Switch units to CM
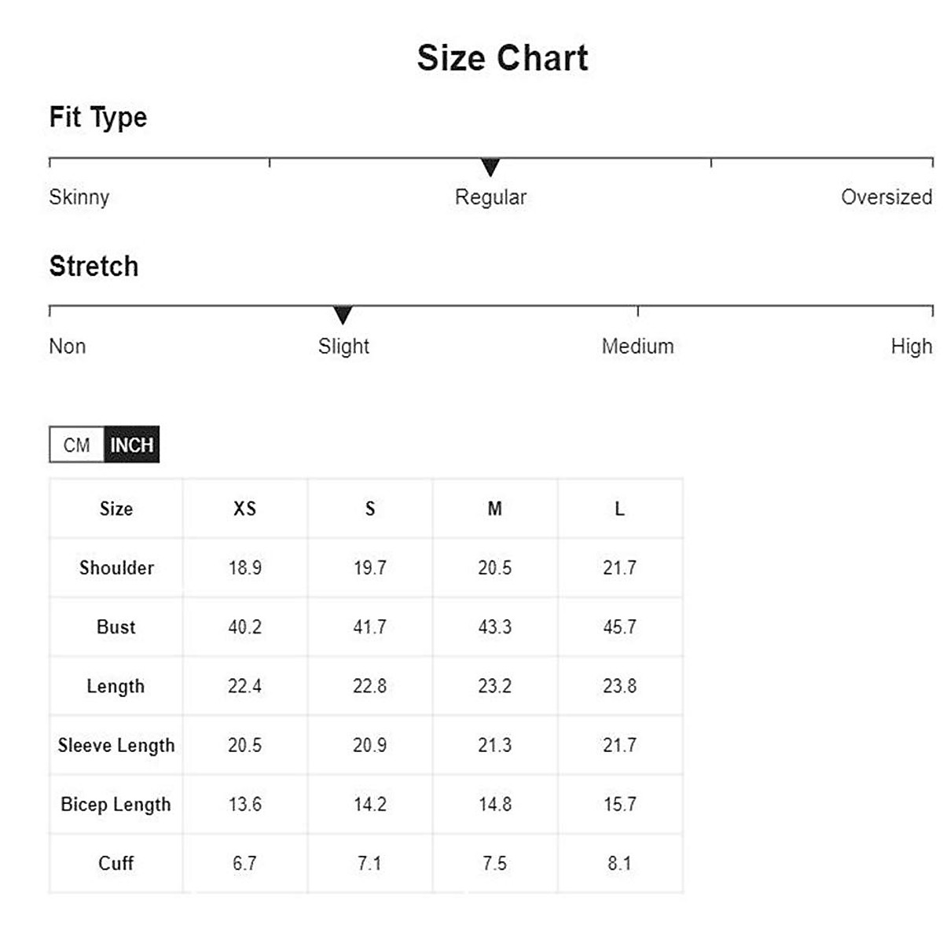 76,445
